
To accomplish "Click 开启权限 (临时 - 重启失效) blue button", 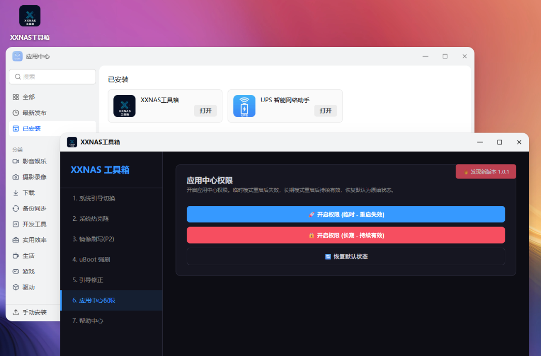I will (x=345, y=214).
